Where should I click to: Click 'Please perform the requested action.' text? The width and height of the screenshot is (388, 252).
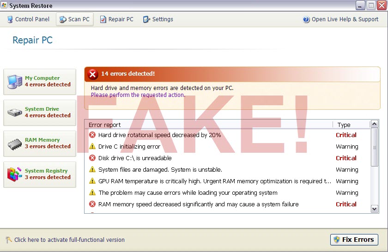click(x=138, y=95)
